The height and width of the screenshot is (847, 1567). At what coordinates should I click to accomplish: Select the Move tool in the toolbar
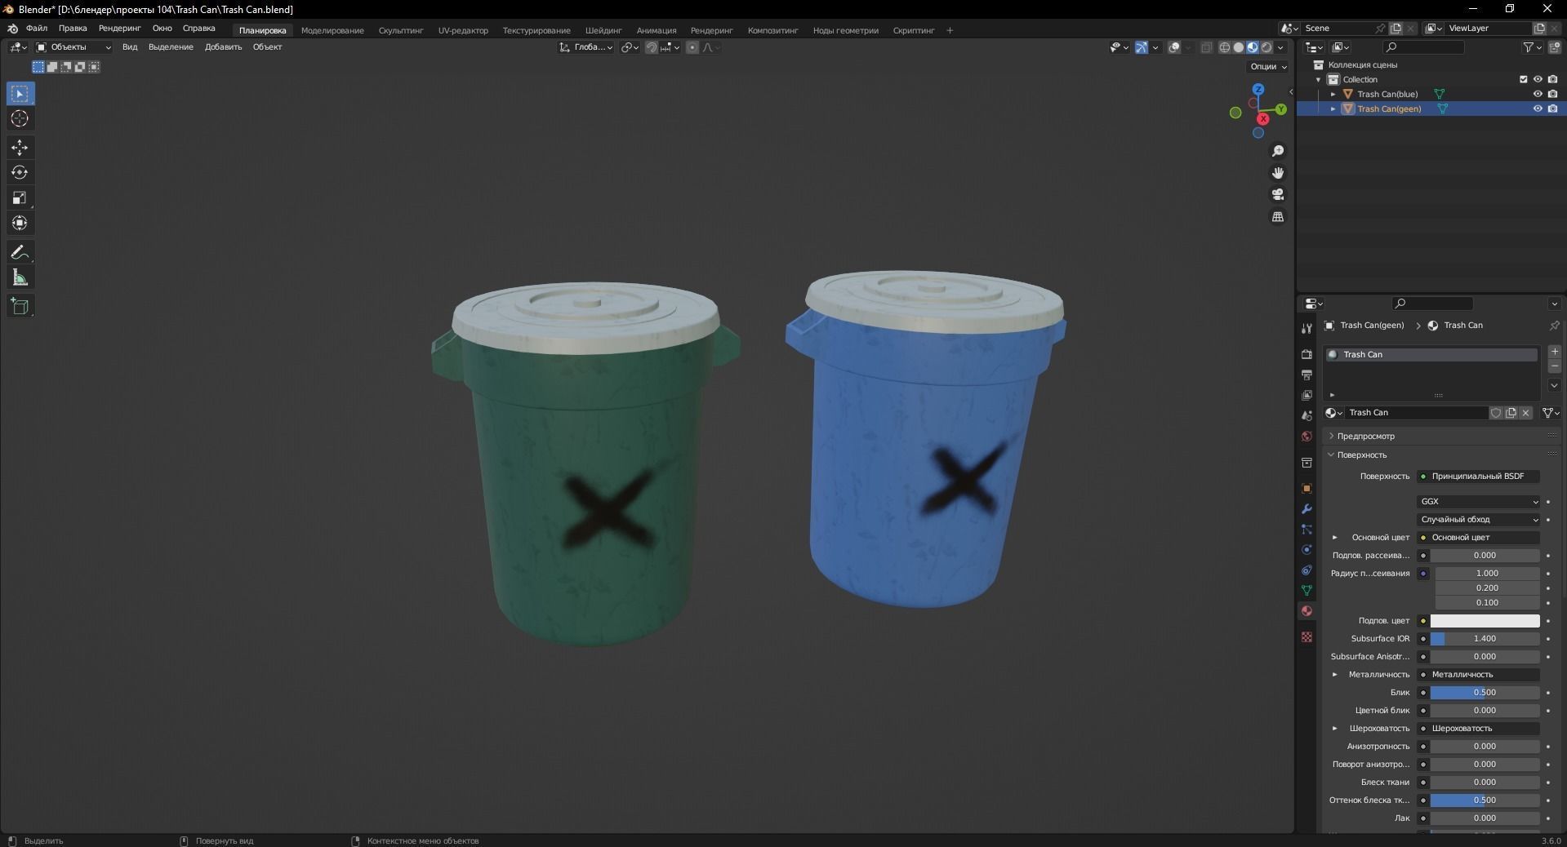point(20,148)
